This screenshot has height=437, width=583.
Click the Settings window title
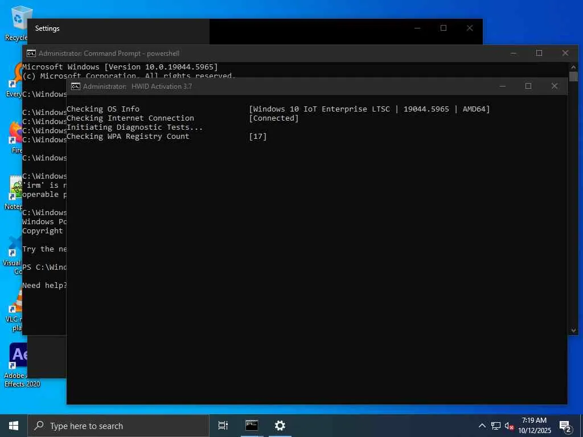click(x=47, y=28)
